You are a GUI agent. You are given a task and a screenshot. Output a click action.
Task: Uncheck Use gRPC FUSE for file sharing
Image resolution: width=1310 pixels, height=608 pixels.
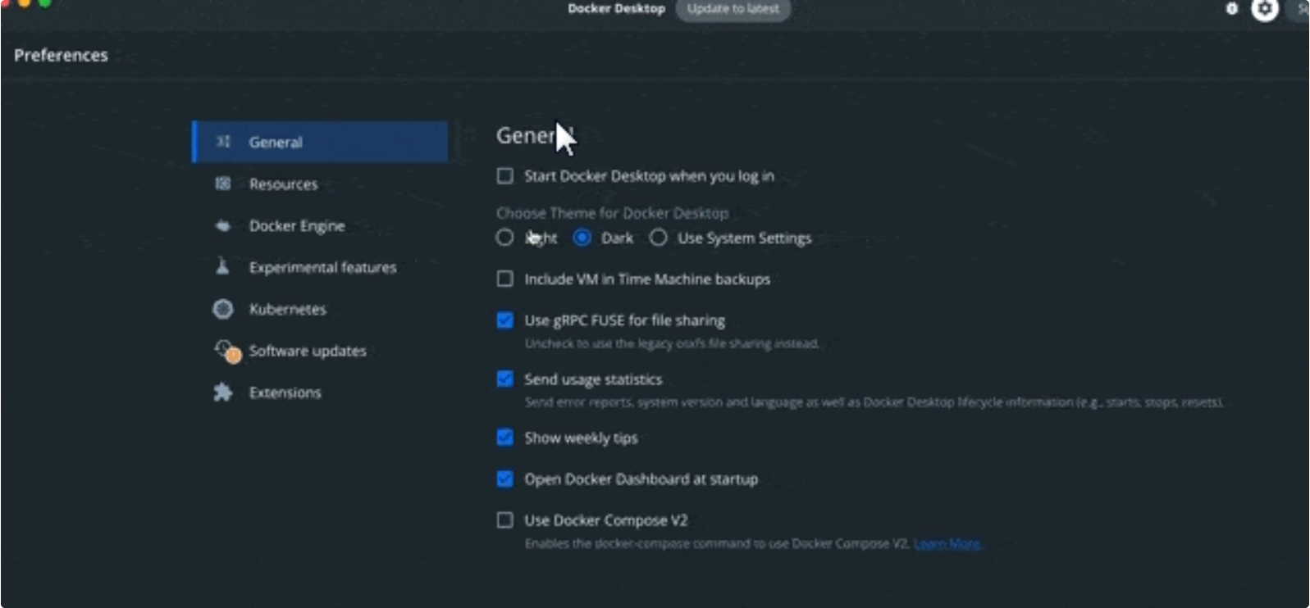coord(505,320)
